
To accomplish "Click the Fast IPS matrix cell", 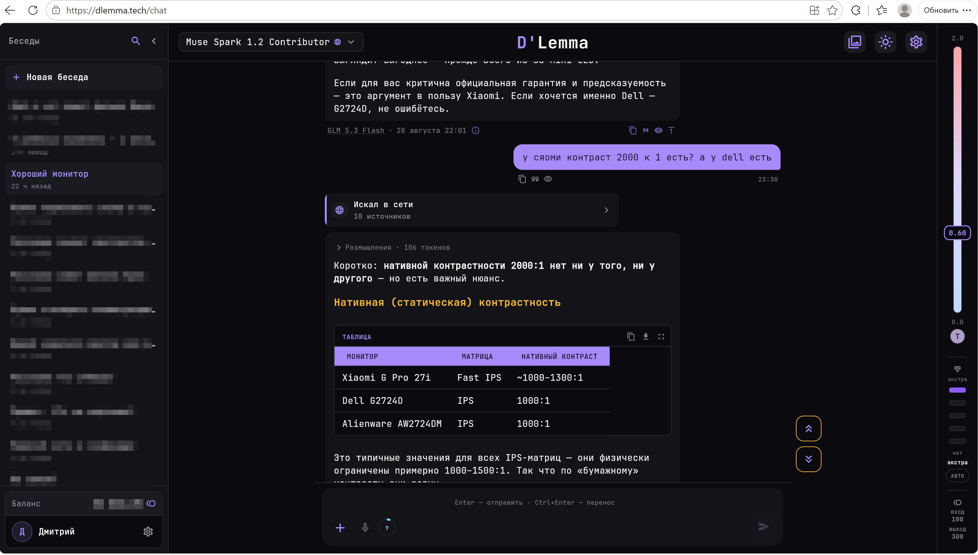I will (479, 378).
